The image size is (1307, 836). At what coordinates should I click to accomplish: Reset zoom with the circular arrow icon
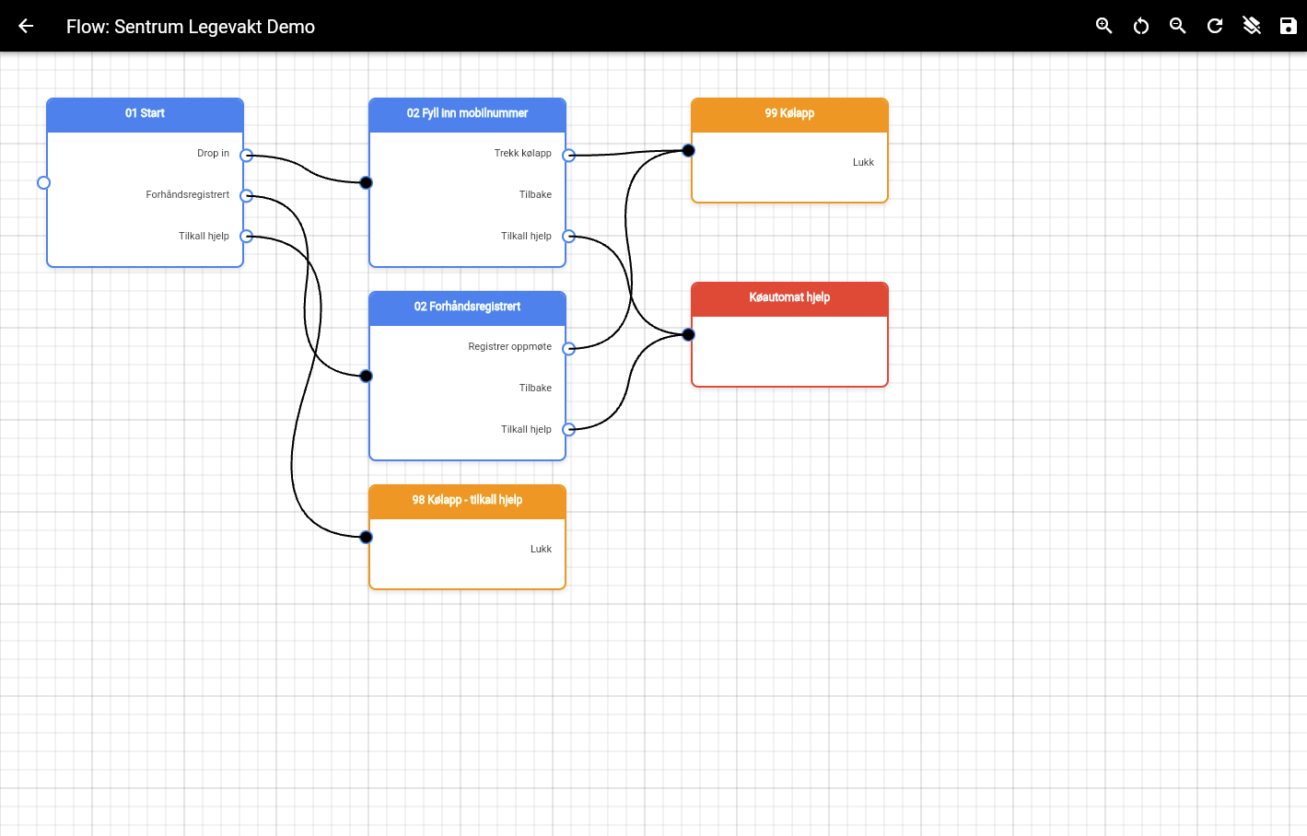(1140, 26)
